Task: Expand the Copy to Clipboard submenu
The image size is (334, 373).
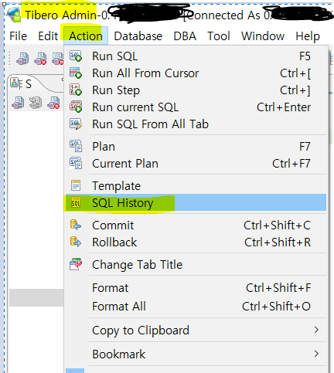Action: (196, 331)
